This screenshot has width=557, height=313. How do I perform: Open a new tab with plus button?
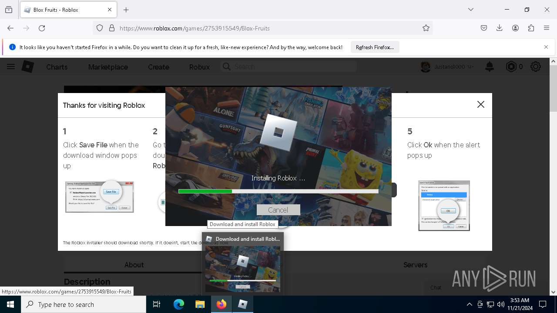[x=126, y=10]
